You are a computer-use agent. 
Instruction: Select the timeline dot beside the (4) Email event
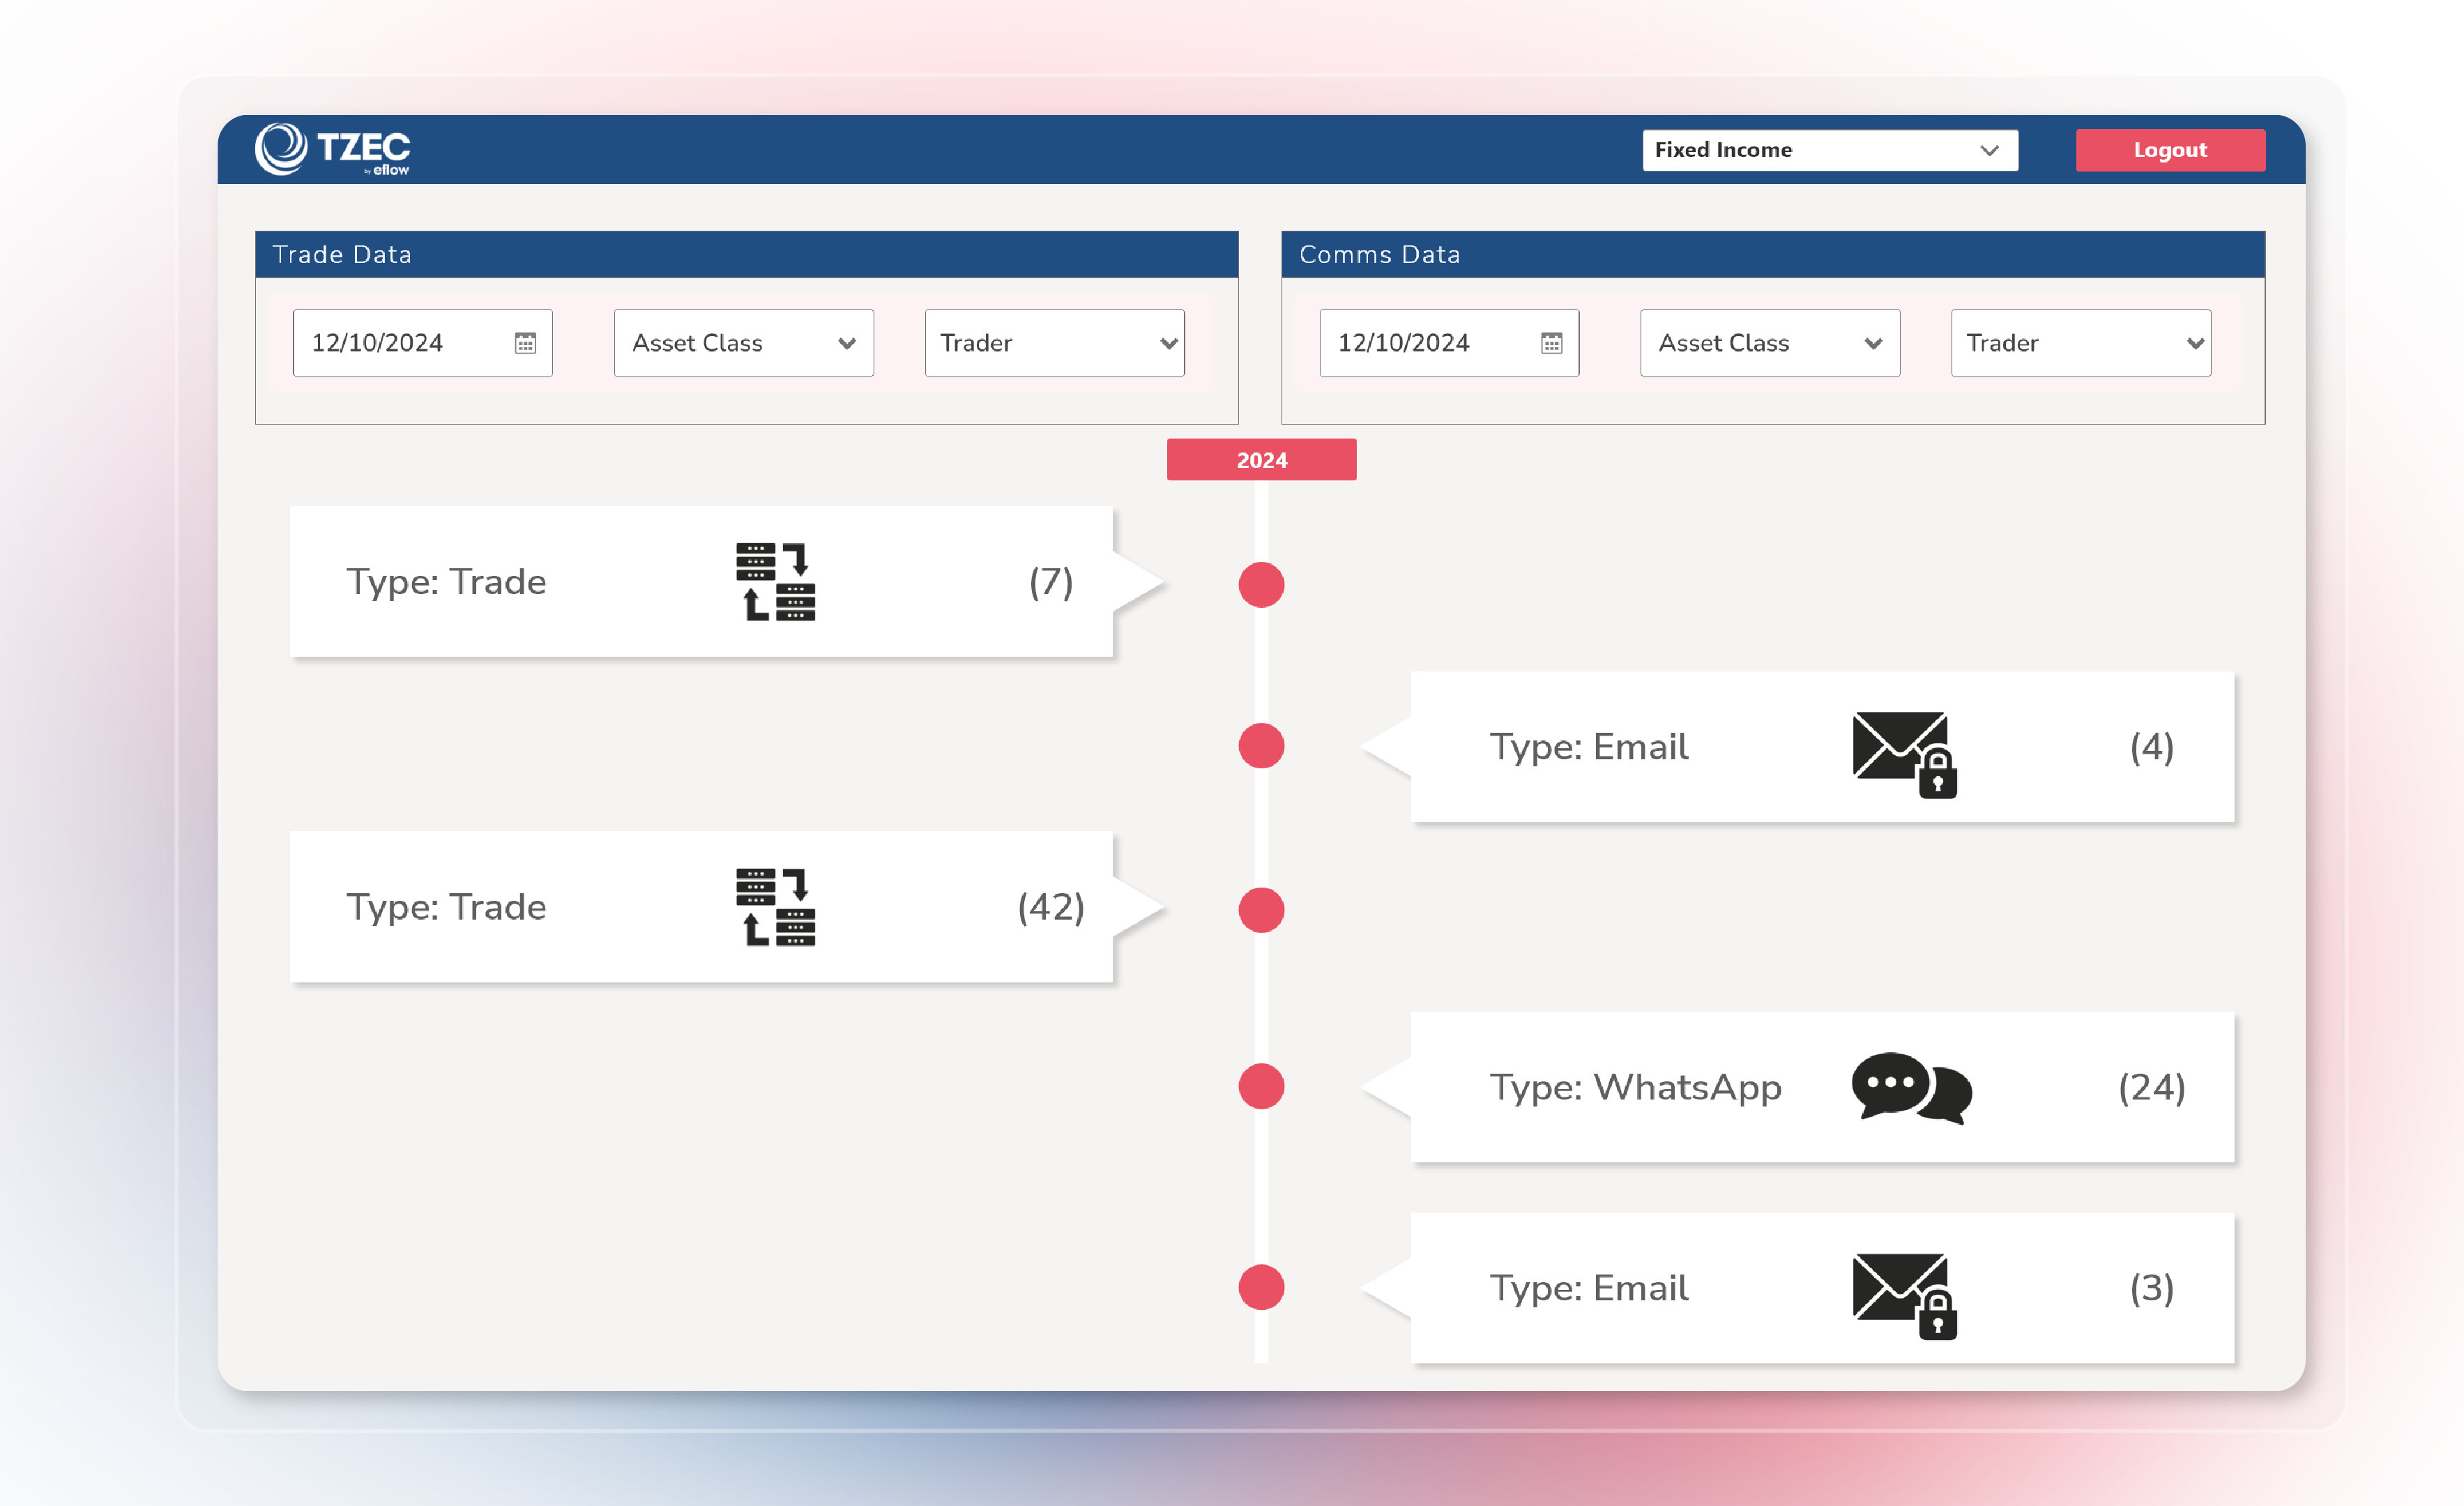[x=1261, y=747]
